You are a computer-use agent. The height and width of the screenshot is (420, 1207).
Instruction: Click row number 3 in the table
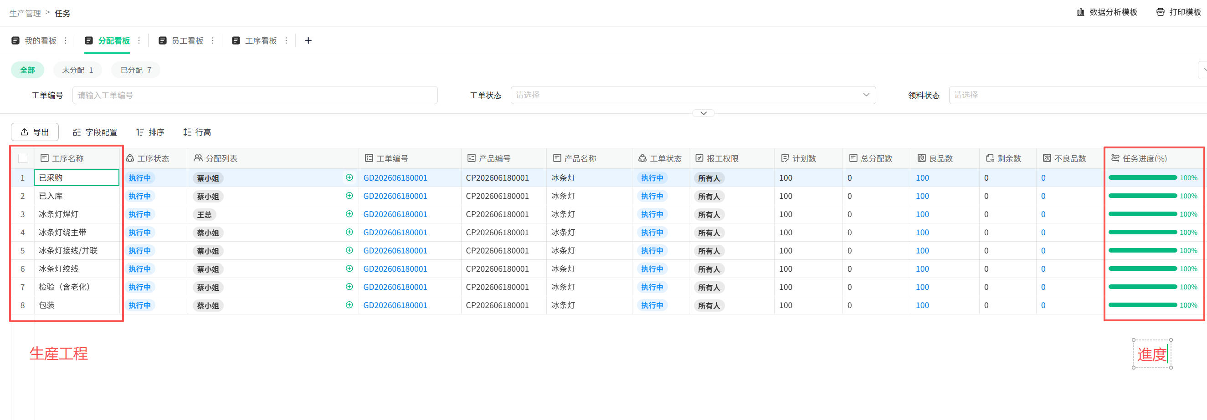(x=22, y=214)
